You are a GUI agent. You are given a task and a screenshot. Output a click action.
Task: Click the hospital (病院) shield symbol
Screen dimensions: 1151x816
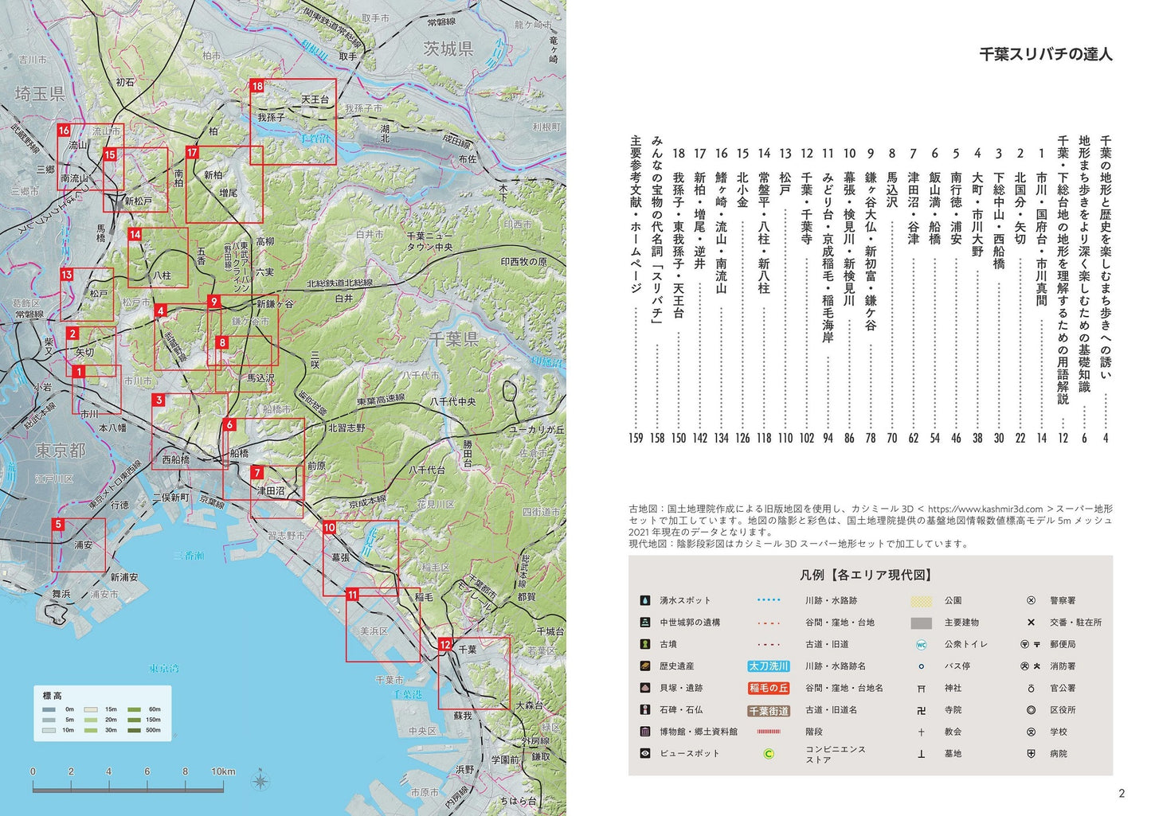1031,753
